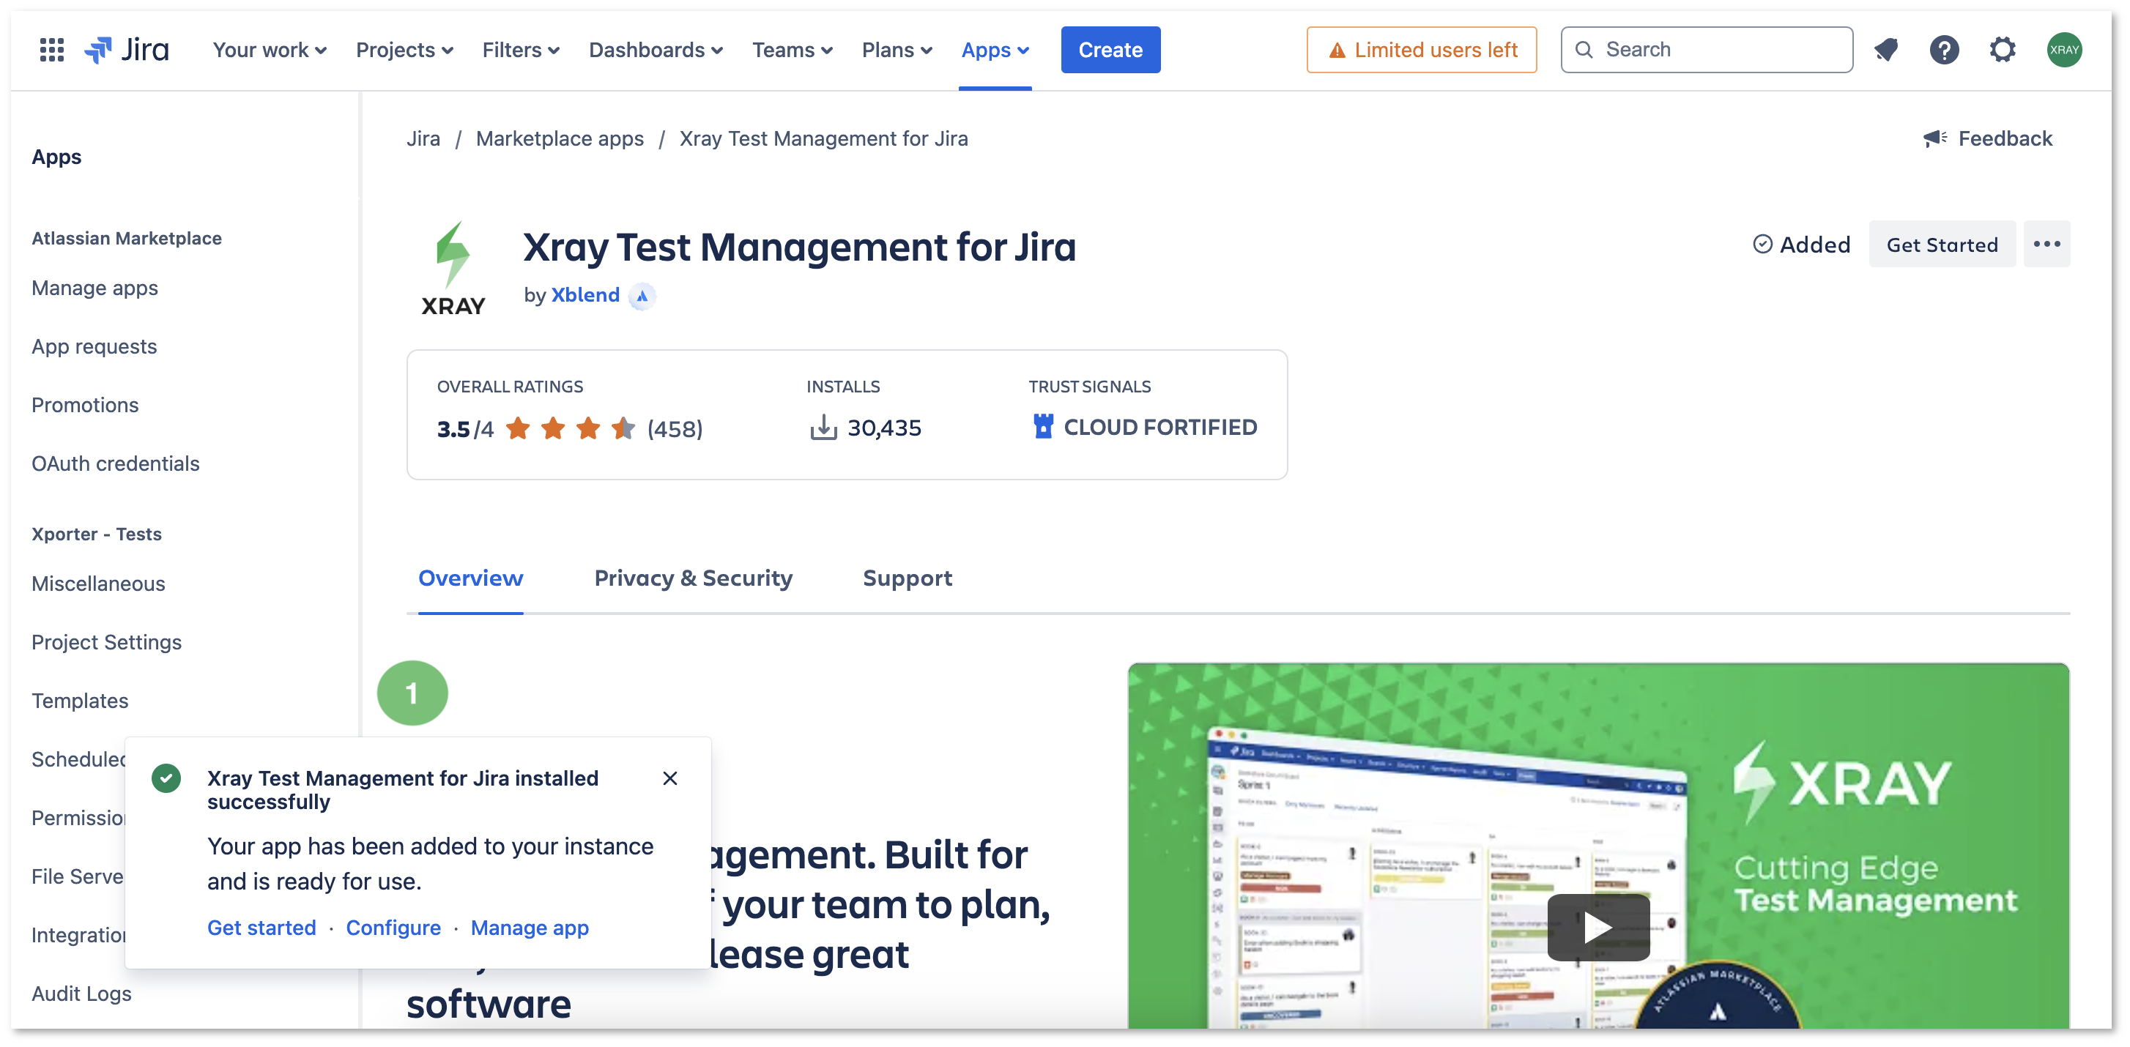Click the green success checkmark icon
The width and height of the screenshot is (2130, 1047).
click(x=166, y=778)
